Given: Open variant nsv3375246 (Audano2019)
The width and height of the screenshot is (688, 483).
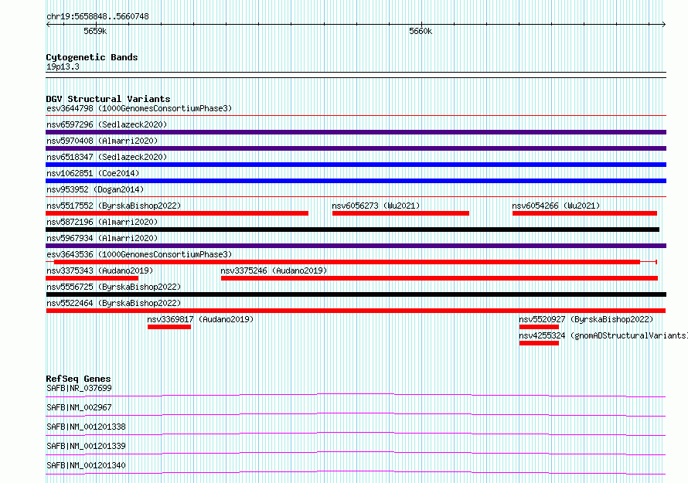Looking at the screenshot, I should click(274, 270).
